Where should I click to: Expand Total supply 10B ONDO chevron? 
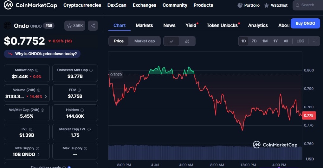39,154
